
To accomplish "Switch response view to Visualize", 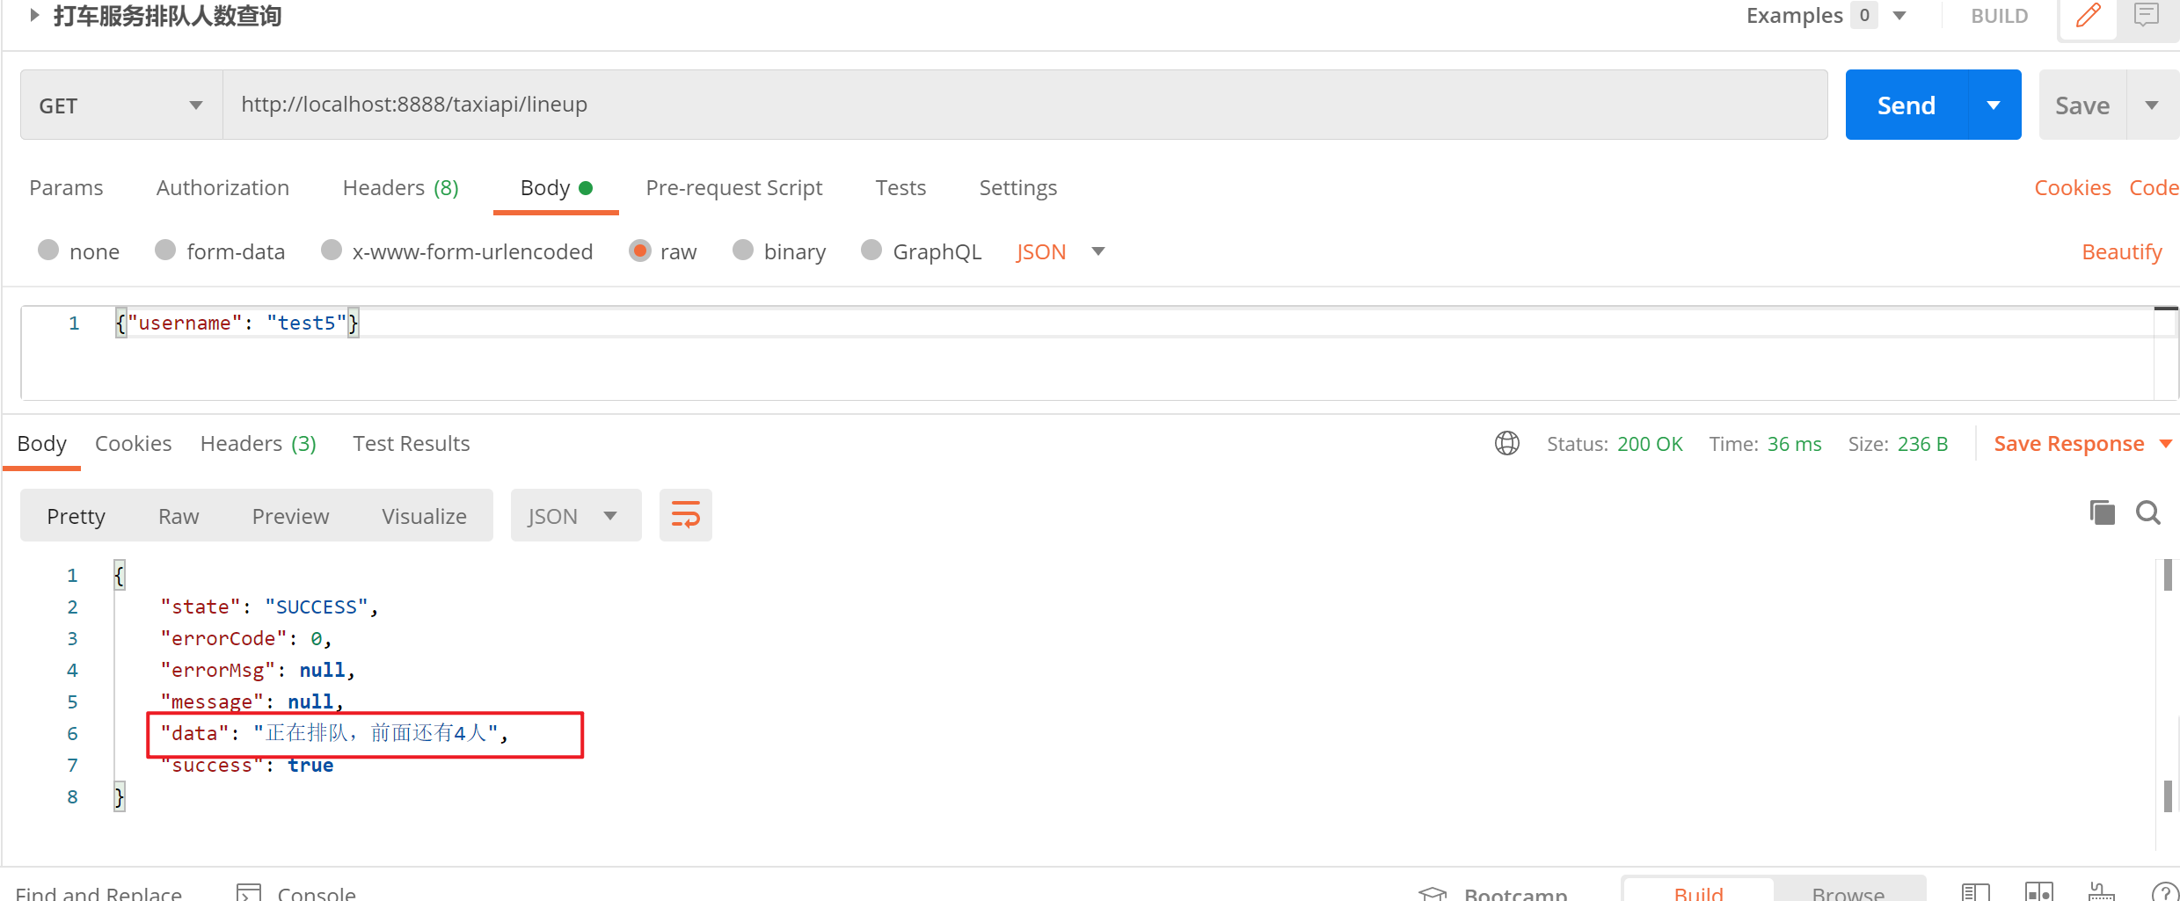I will click(x=424, y=516).
